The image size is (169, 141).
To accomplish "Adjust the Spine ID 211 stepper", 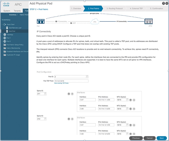I will click(45, 94).
